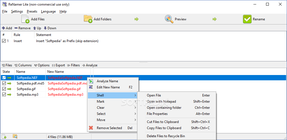
Task: Click the minus icon beside Remove rule
Action: (16, 28)
